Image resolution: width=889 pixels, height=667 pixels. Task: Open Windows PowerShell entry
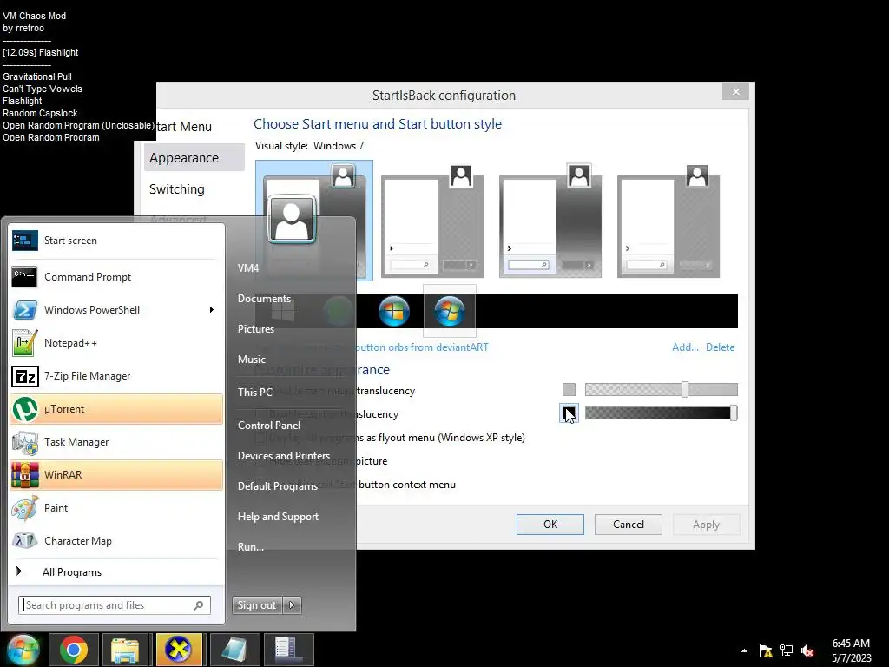pos(116,310)
